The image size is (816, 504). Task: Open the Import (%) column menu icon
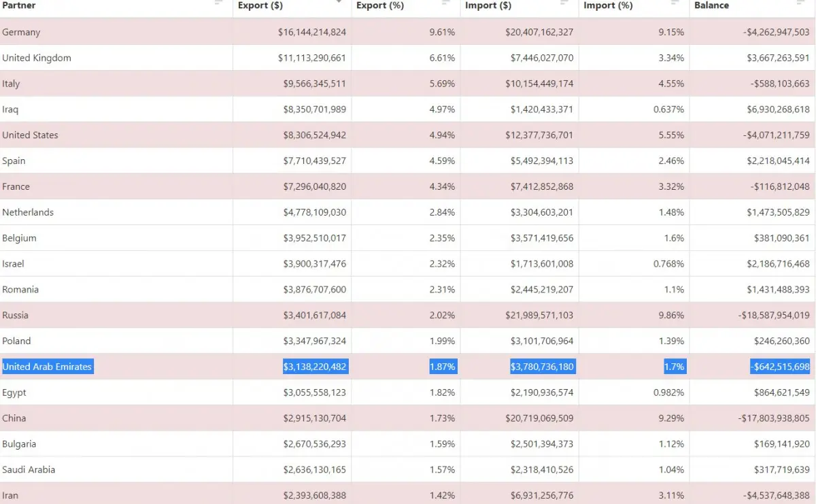point(675,3)
